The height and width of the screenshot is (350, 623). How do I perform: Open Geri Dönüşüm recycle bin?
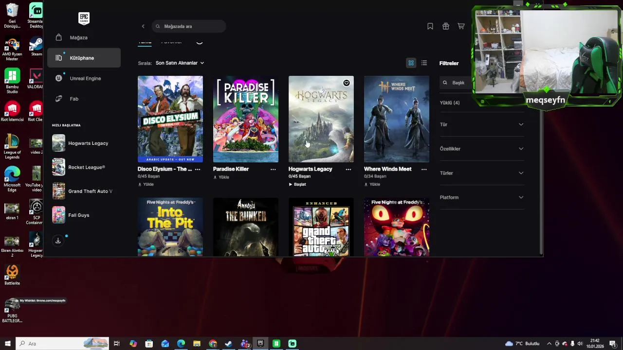[12, 16]
